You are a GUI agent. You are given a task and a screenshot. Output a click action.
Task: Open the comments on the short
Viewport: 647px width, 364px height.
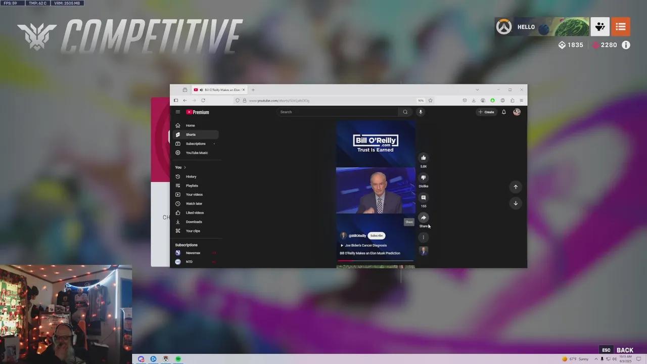(x=424, y=198)
